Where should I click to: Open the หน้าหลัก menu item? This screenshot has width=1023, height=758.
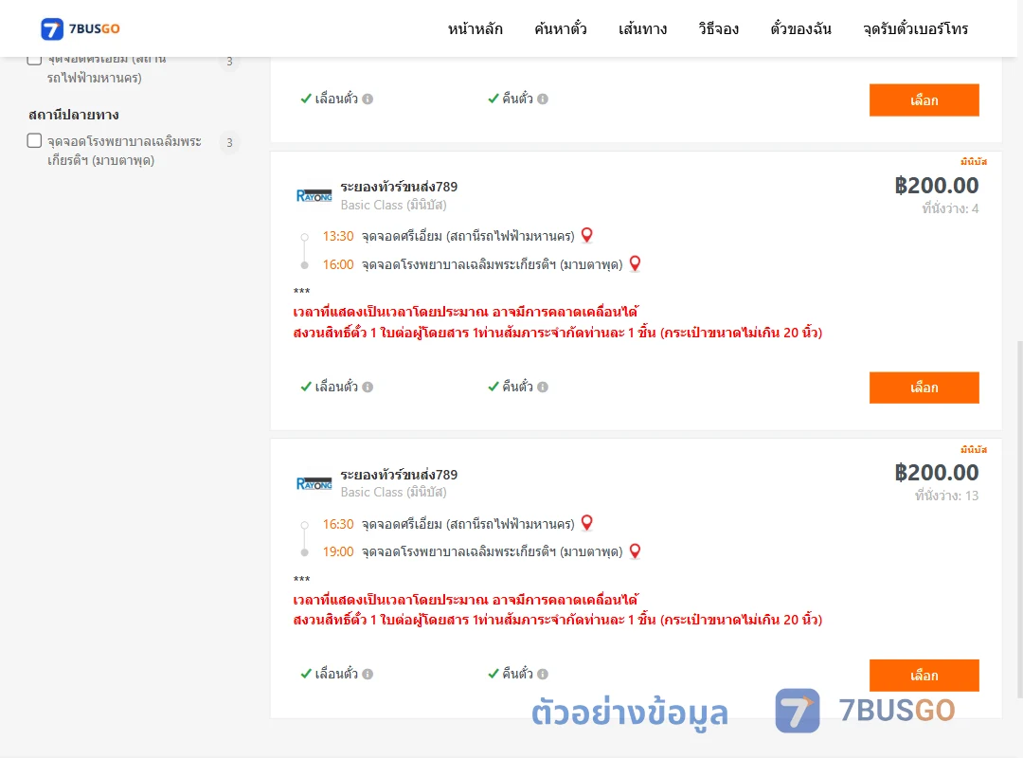475,28
